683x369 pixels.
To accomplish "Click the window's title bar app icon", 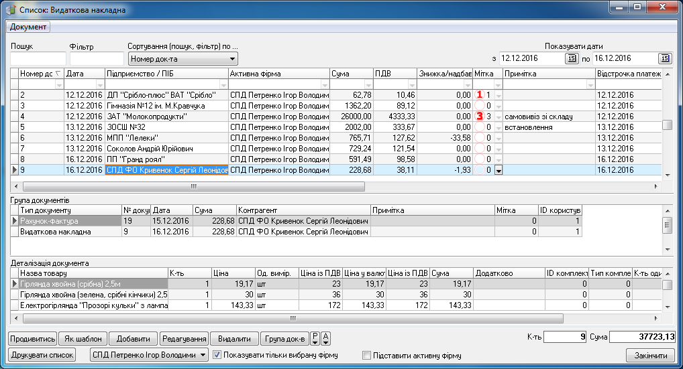I will point(10,10).
